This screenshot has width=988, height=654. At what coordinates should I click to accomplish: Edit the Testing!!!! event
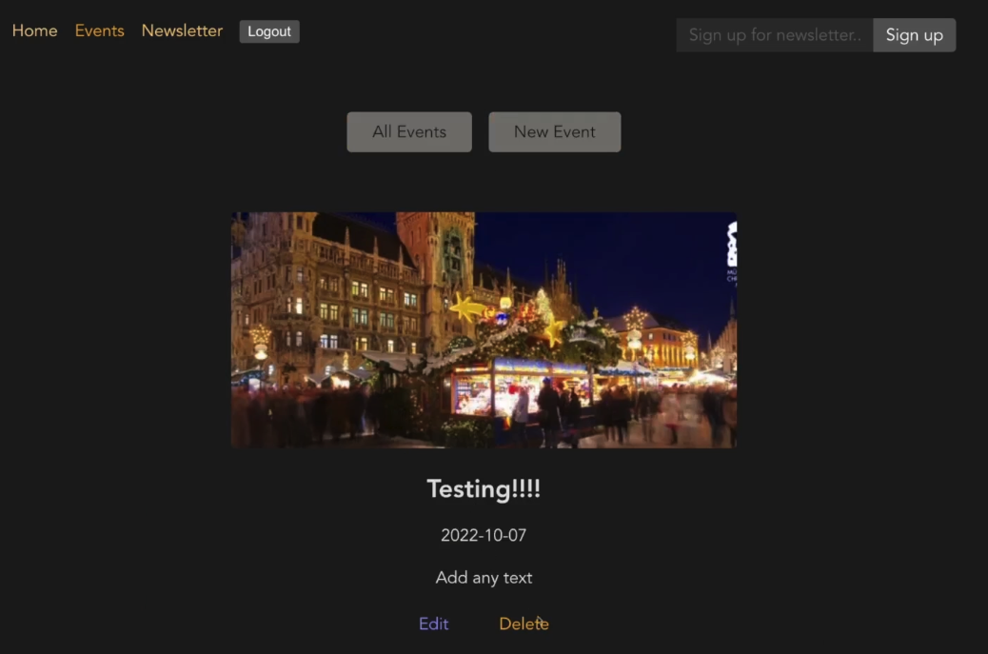point(433,624)
